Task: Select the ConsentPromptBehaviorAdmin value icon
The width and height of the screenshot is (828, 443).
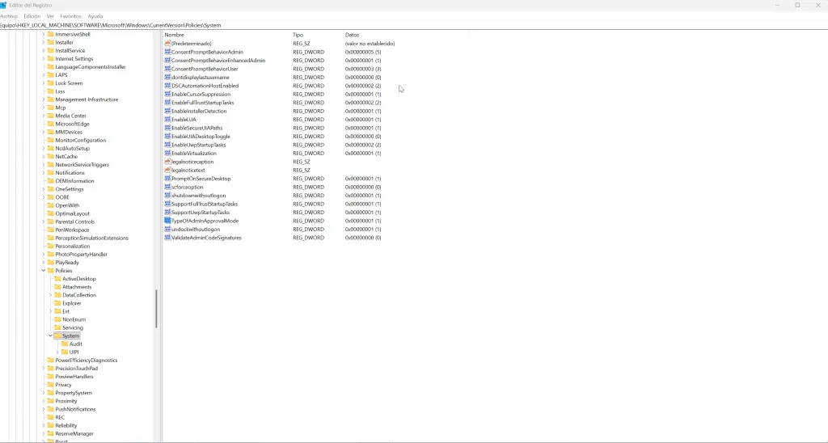Action: [x=167, y=52]
